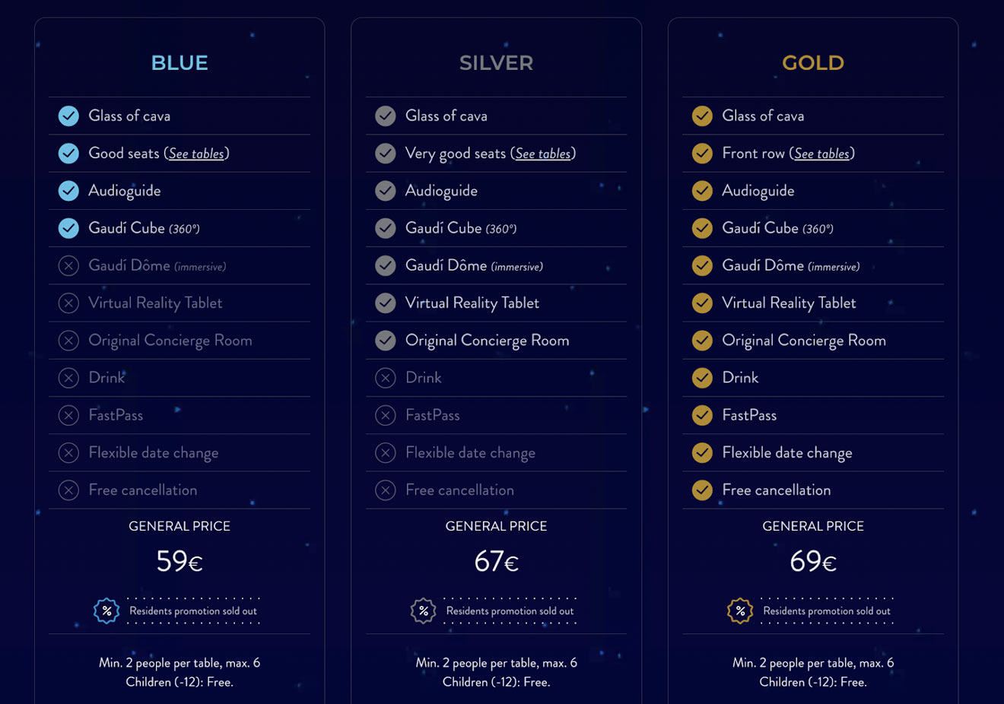The image size is (1004, 704).
Task: Click the Blue plan percent badge icon
Action: 106,610
